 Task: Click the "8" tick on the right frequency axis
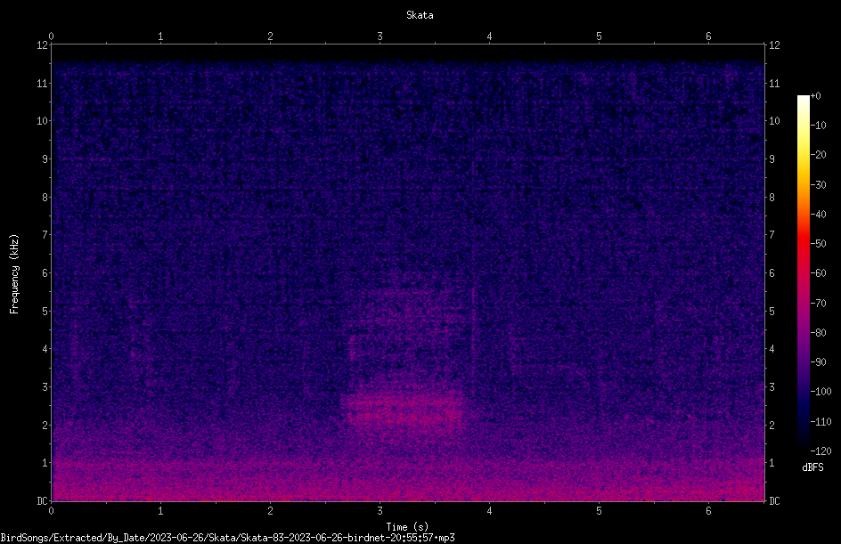tap(772, 198)
